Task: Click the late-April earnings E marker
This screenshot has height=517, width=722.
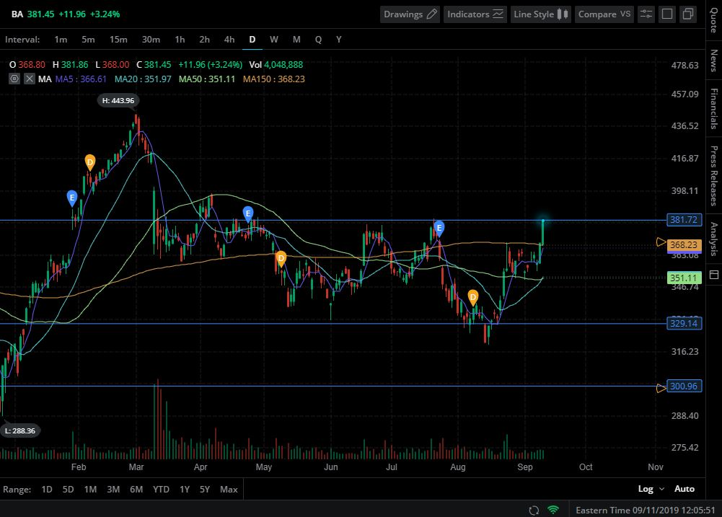Action: pyautogui.click(x=247, y=213)
